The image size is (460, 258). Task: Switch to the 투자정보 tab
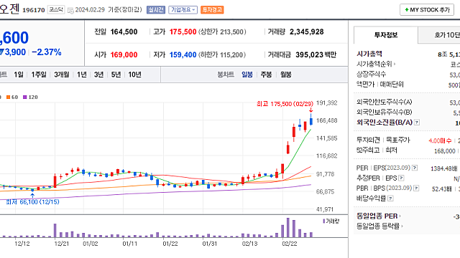pos(386,35)
